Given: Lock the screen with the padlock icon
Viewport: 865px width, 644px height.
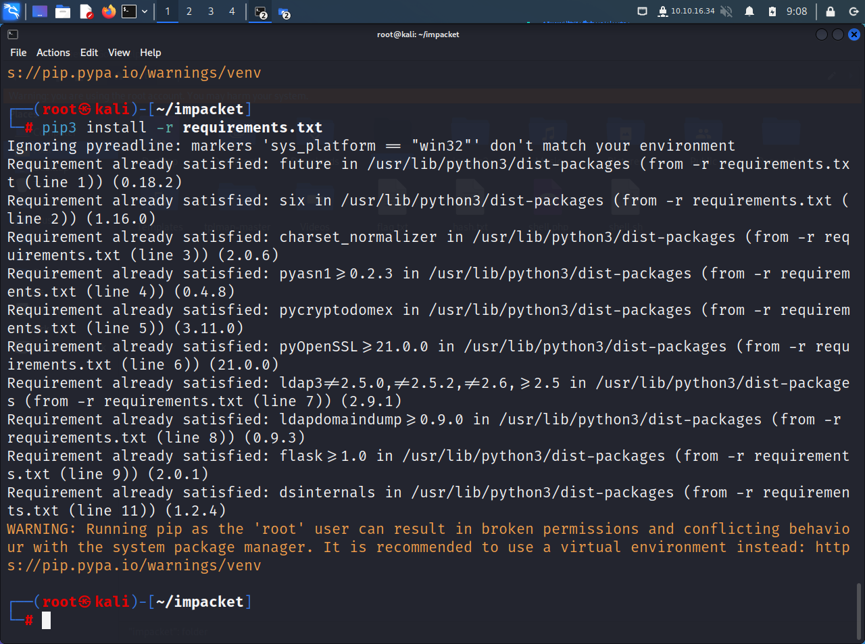Looking at the screenshot, I should coord(831,11).
